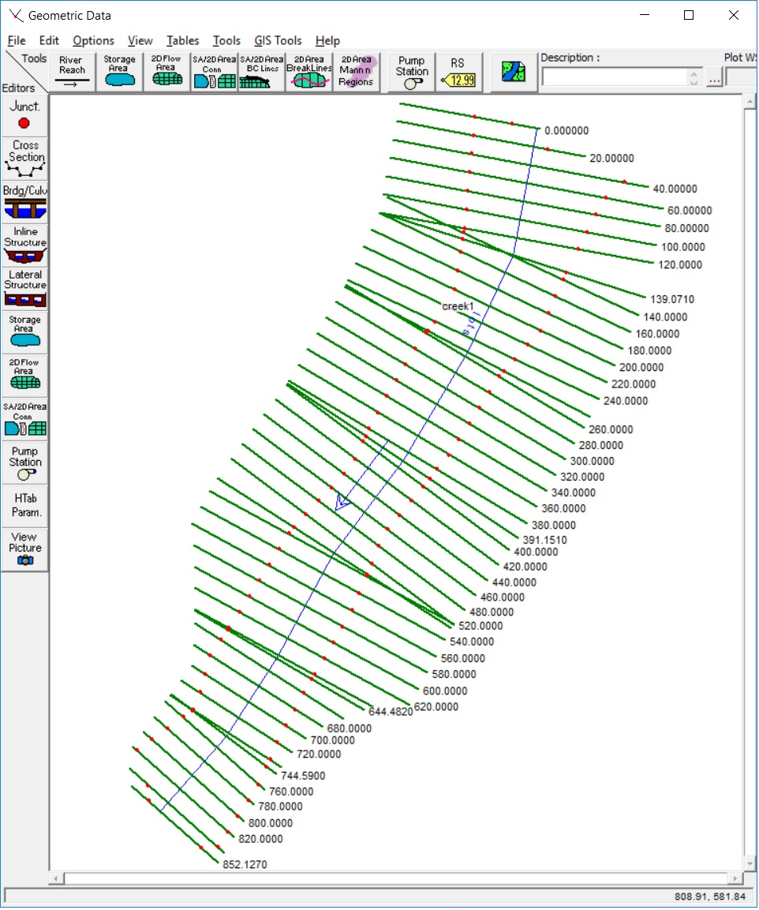Open the Cross Section editor

pos(24,159)
